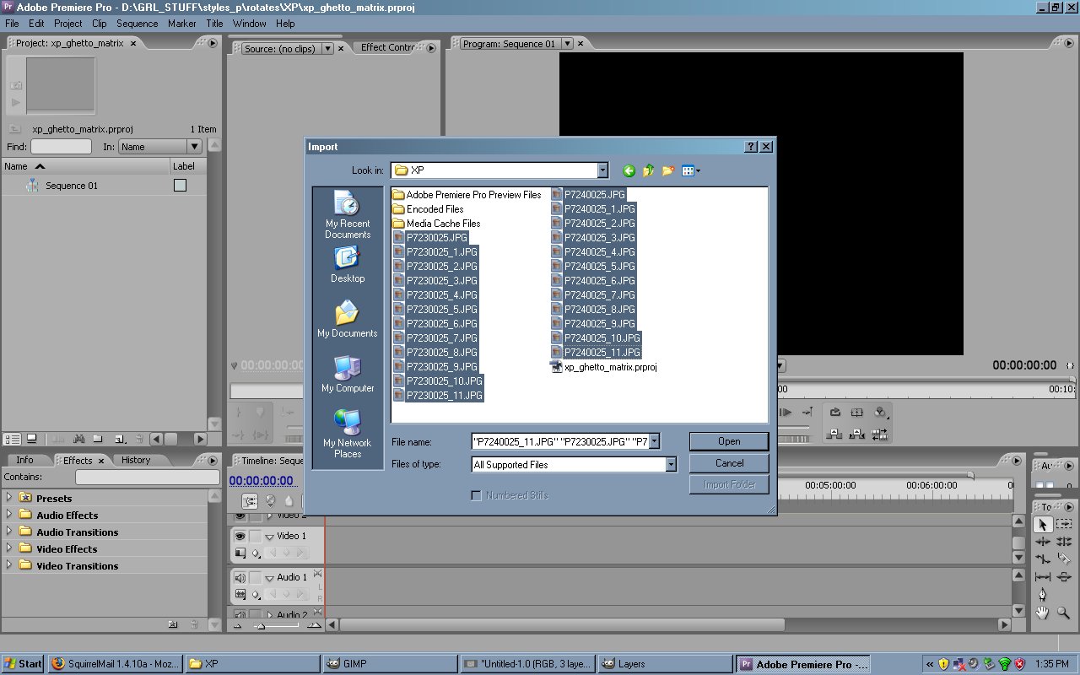
Task: Cancel the Import dialog
Action: pos(727,462)
